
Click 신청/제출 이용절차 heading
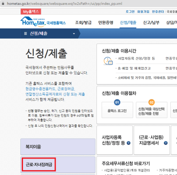119,93
